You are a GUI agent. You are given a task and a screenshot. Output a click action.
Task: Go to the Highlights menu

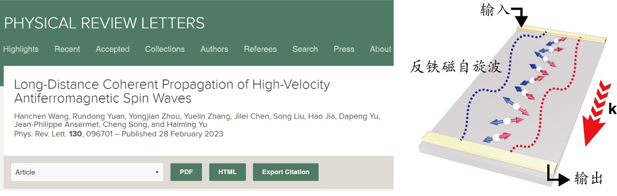pos(21,49)
